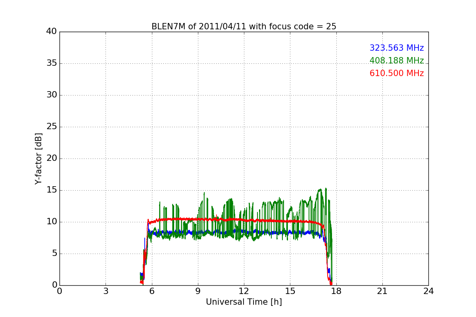This screenshot has width=476, height=317.
Task: Click y-axis tick label 30
Action: (52, 95)
